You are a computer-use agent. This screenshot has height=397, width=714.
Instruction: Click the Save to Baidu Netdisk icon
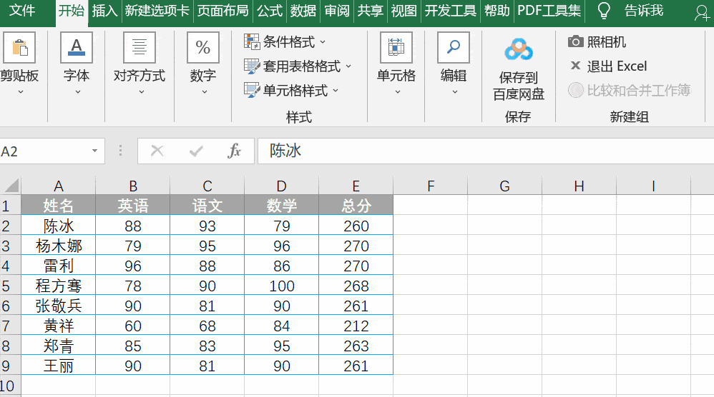click(519, 49)
